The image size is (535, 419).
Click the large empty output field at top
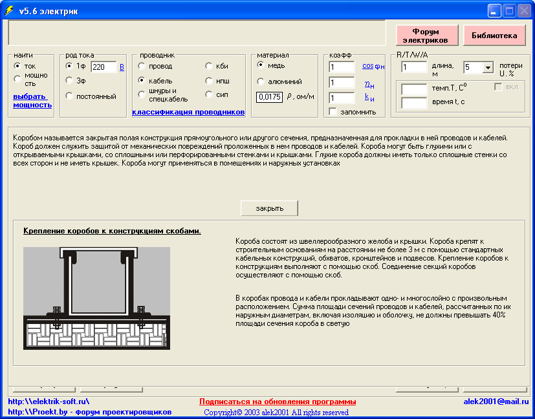point(197,33)
